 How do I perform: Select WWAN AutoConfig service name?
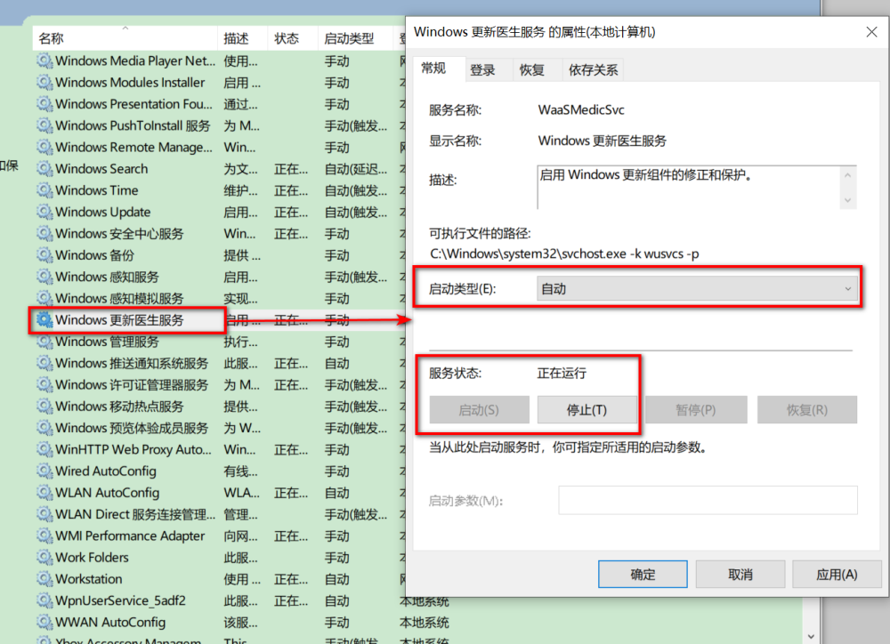click(110, 623)
